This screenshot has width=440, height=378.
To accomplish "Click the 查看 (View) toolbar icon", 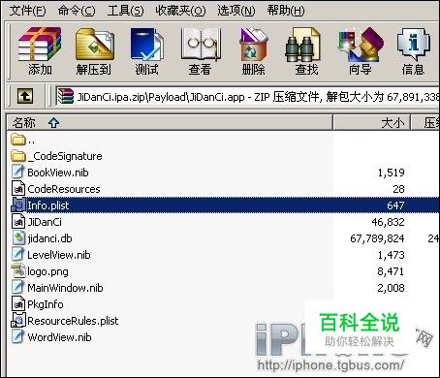I will 201,45.
